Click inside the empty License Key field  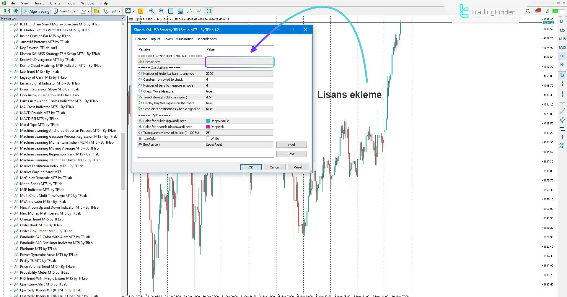pyautogui.click(x=239, y=61)
